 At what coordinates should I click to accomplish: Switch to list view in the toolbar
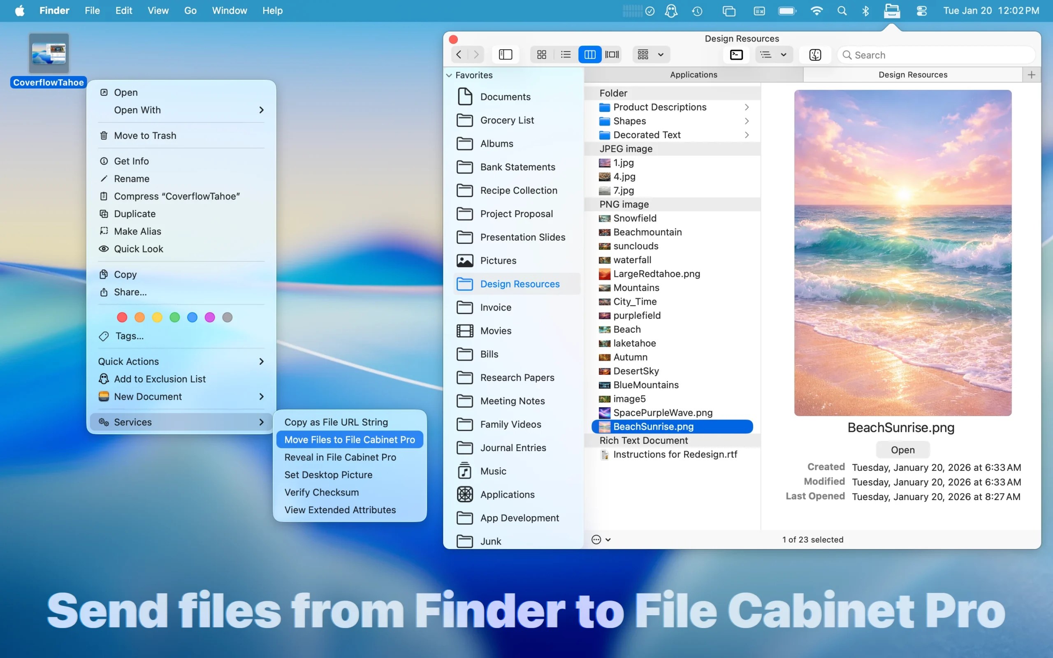[x=565, y=54]
